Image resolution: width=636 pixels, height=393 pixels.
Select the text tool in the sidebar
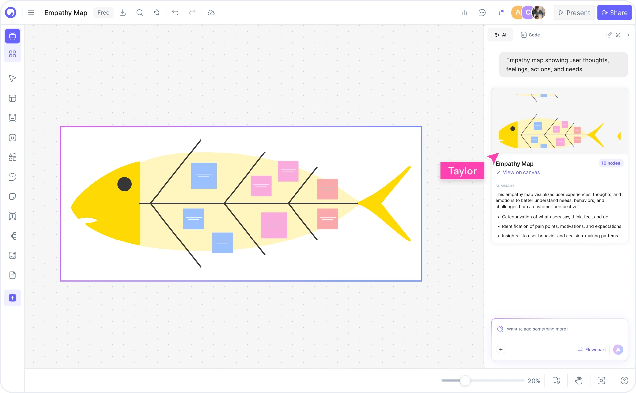coord(12,216)
